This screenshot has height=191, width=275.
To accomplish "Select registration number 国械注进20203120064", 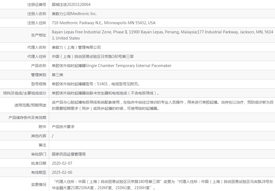I will point(71,5).
